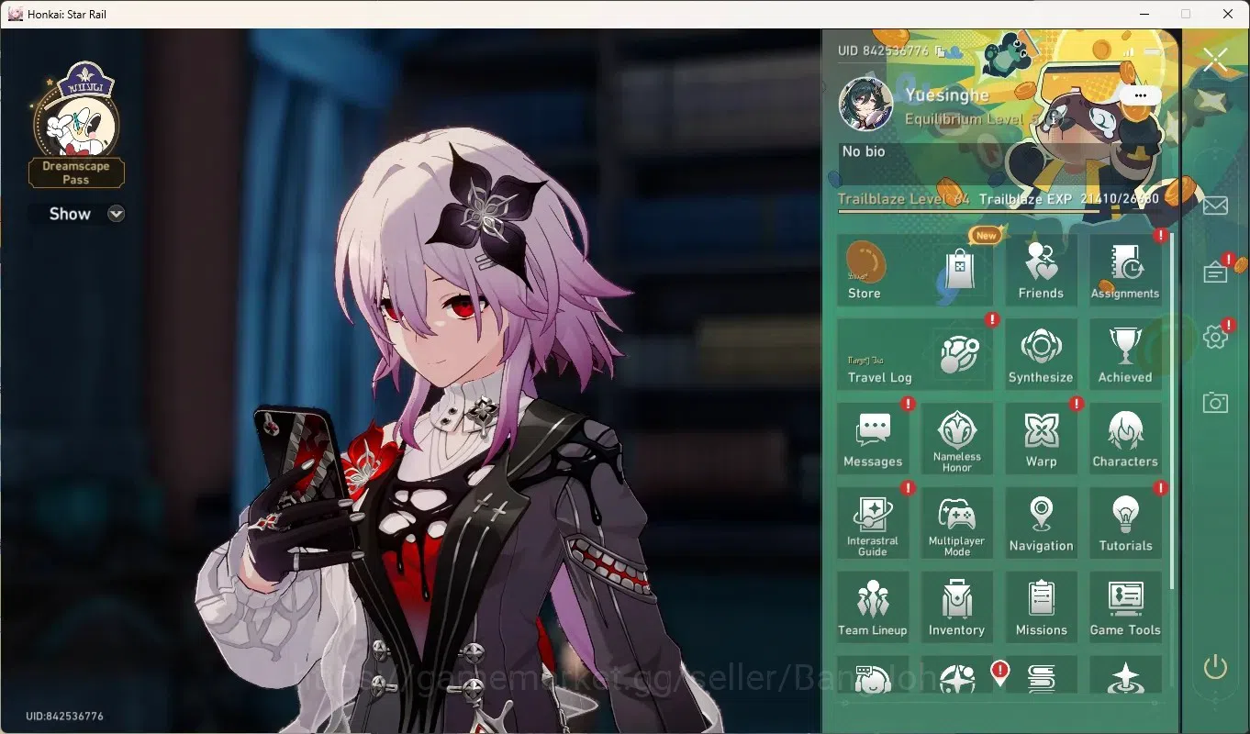
Task: Click the player name "Yuesinghe"
Action: pyautogui.click(x=947, y=95)
